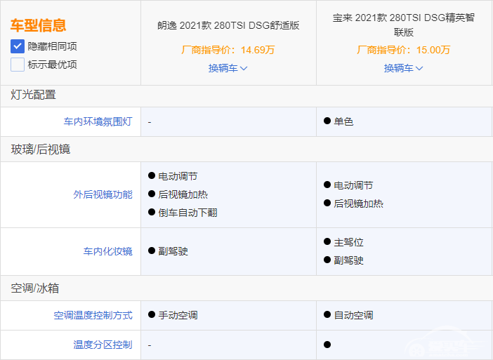
Task: Click 电动调节 in the 朗逸 column
Action: click(178, 177)
